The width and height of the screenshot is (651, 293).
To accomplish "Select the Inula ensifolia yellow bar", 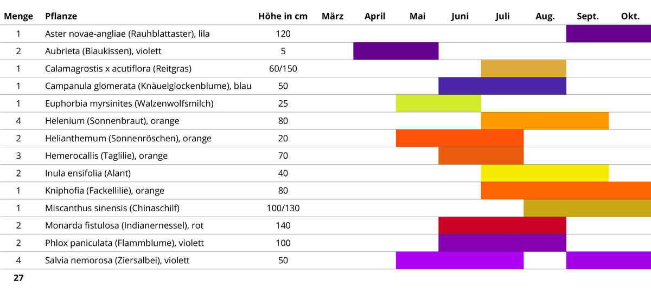I will point(545,173).
